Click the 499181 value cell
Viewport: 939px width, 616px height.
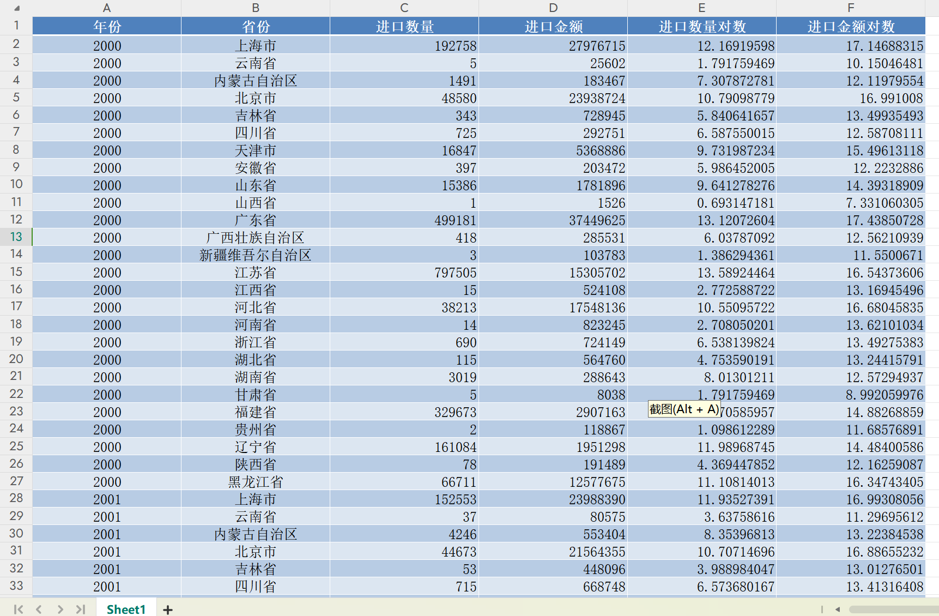click(x=403, y=220)
